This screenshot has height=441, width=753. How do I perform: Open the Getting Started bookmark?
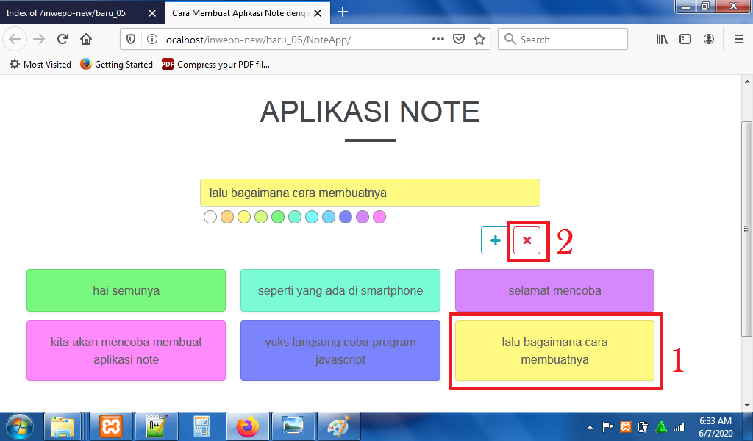coord(116,65)
